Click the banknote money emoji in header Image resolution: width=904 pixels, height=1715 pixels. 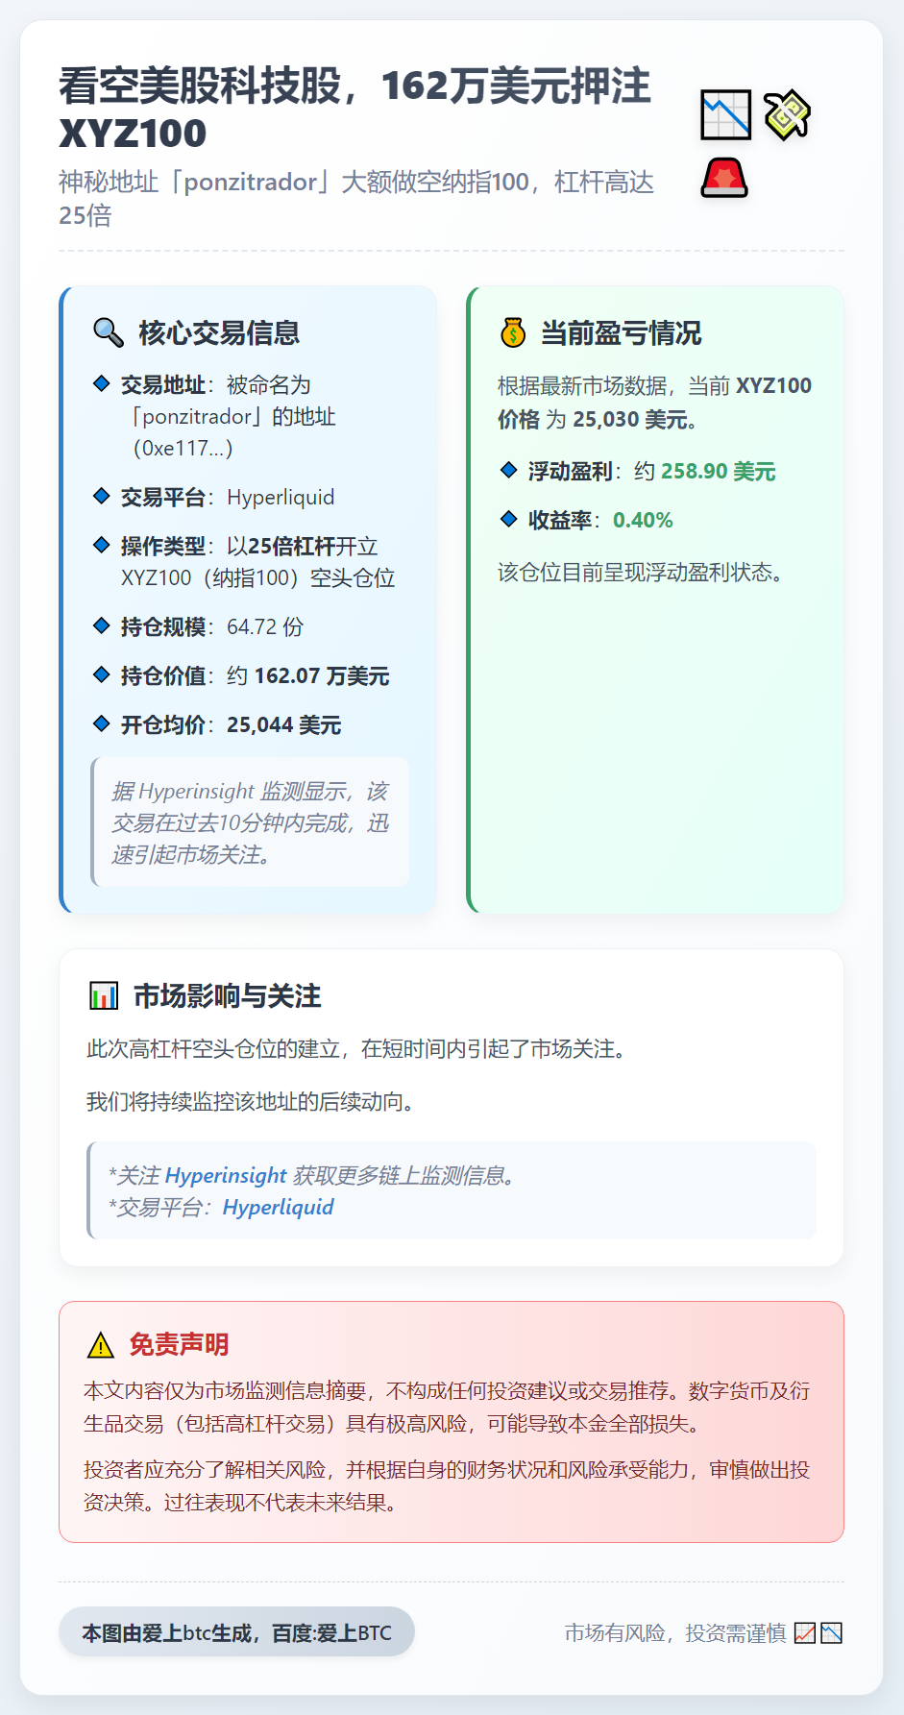788,114
